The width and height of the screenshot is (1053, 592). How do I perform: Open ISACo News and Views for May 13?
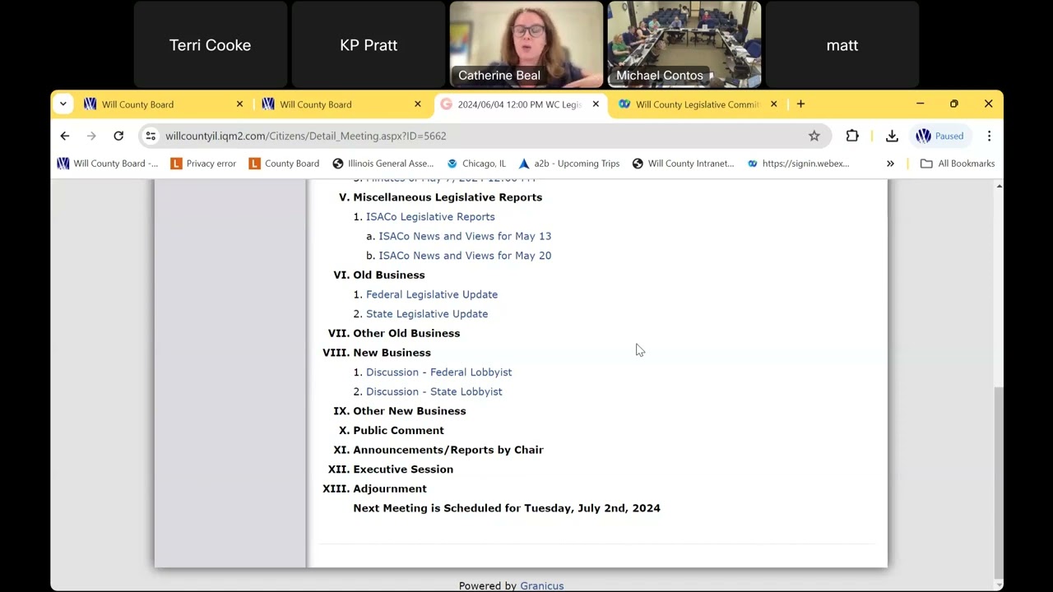[x=465, y=236]
